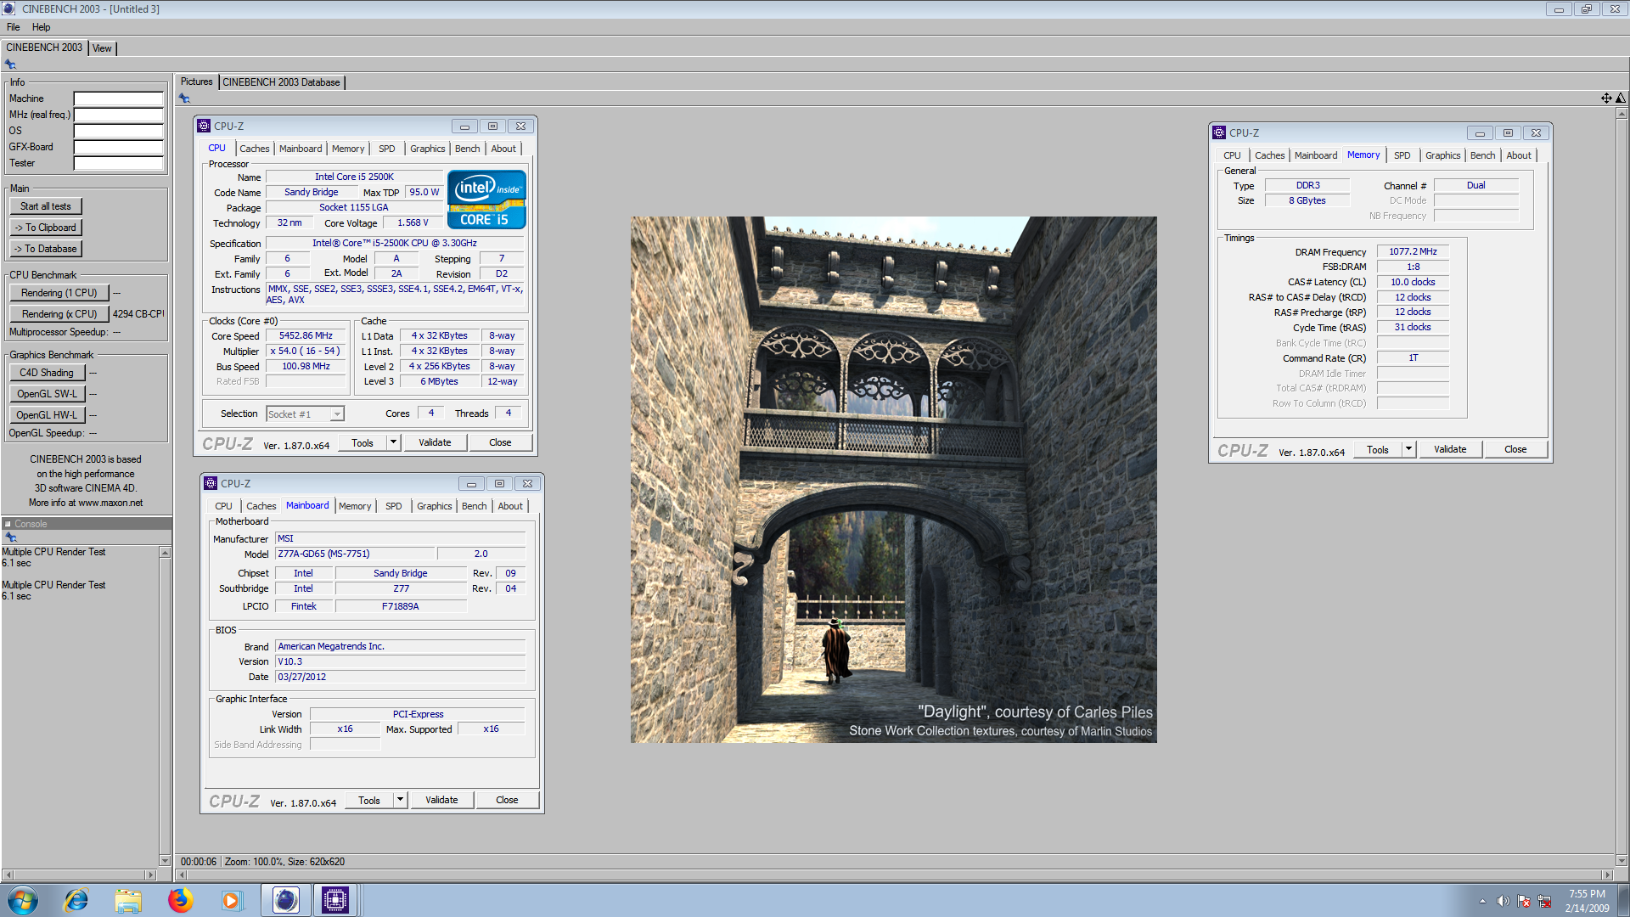Click the To Database button

[x=46, y=249]
